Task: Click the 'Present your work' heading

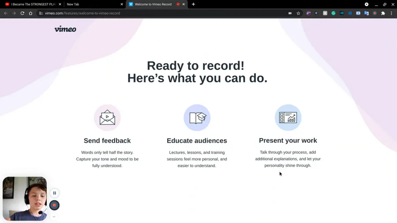Action: [288, 140]
